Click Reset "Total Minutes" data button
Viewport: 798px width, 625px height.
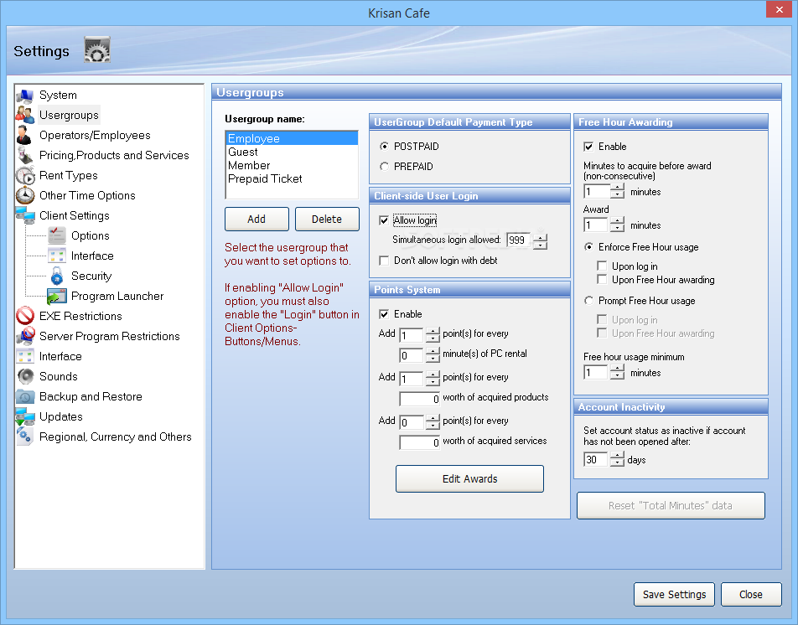671,505
